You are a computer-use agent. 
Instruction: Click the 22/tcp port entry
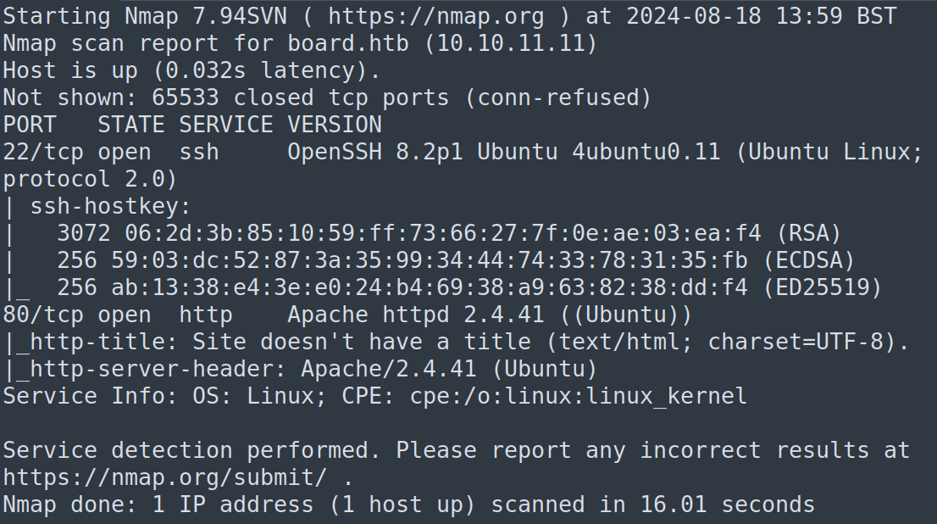pyautogui.click(x=42, y=152)
